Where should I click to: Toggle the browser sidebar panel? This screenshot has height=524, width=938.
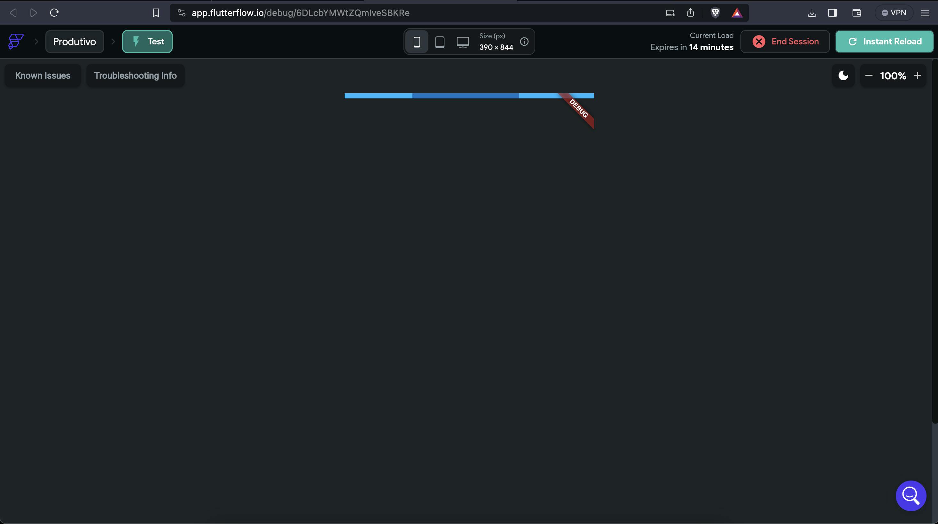tap(832, 13)
